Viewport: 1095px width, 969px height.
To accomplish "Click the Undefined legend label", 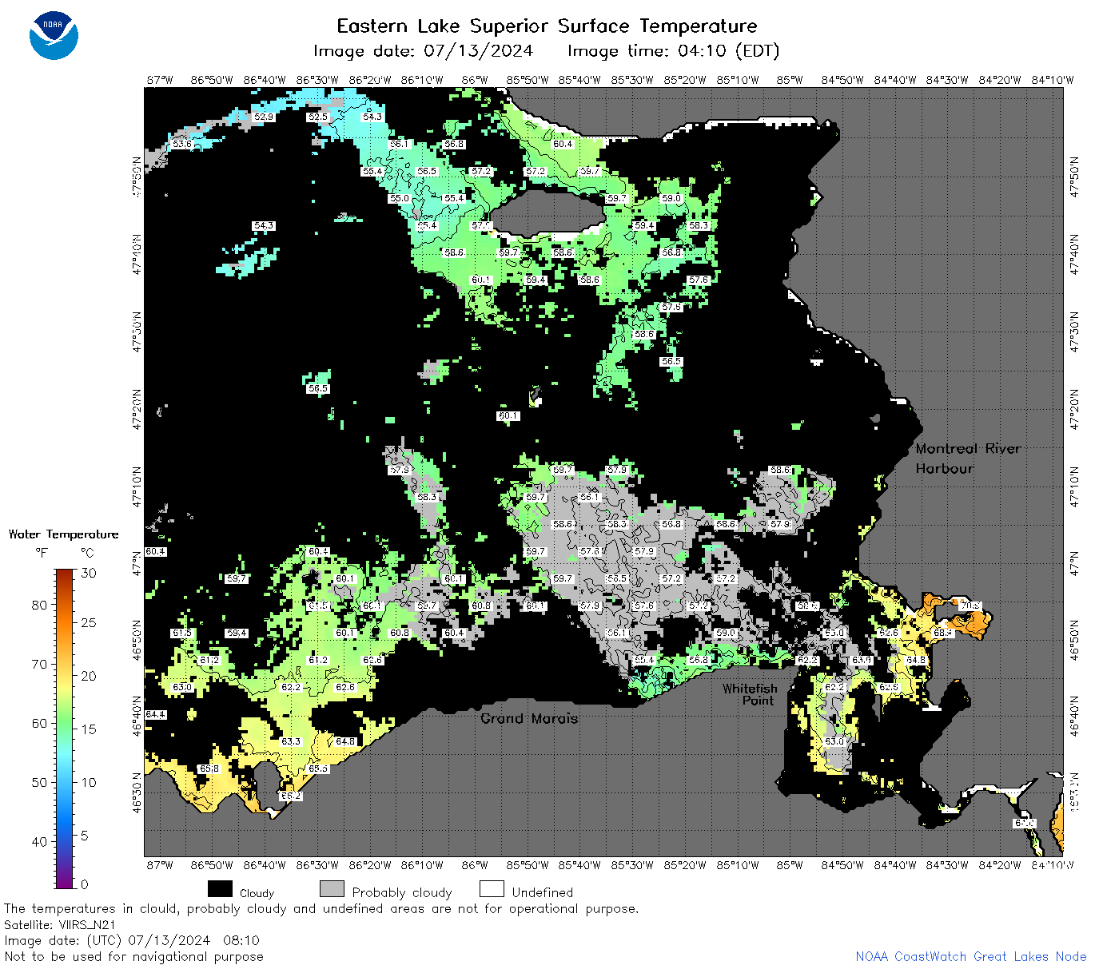I will click(x=543, y=892).
